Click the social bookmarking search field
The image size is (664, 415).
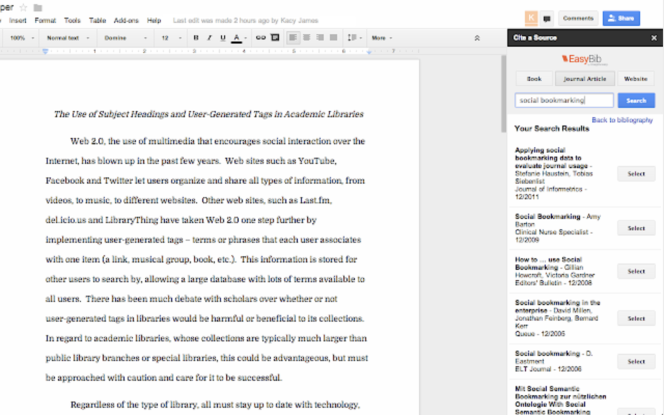pos(564,100)
